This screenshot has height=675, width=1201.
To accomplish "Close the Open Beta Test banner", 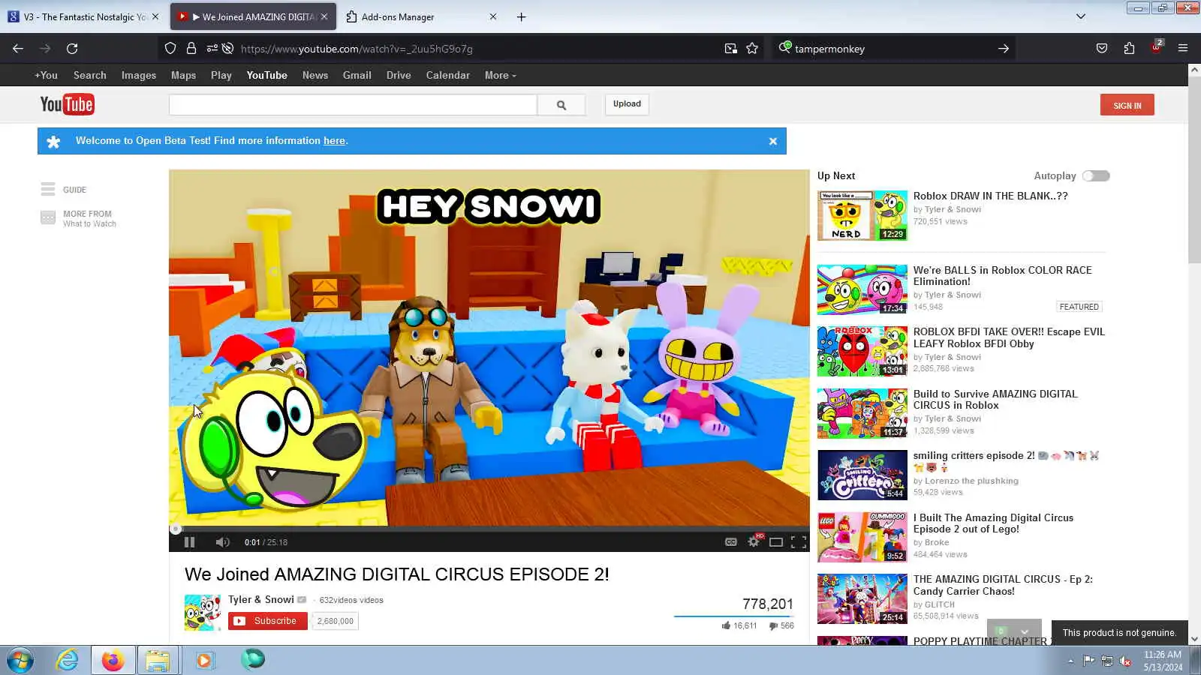I will tap(773, 141).
